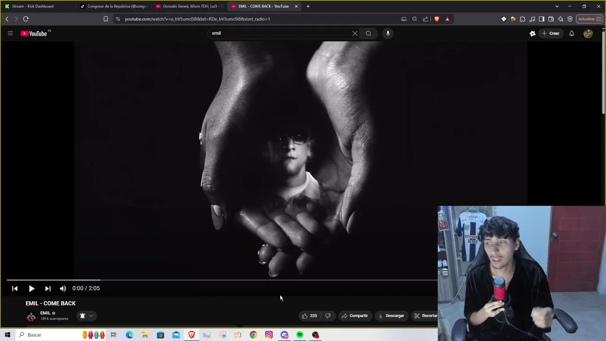Mute the video volume
The width and height of the screenshot is (606, 341).
click(x=63, y=288)
